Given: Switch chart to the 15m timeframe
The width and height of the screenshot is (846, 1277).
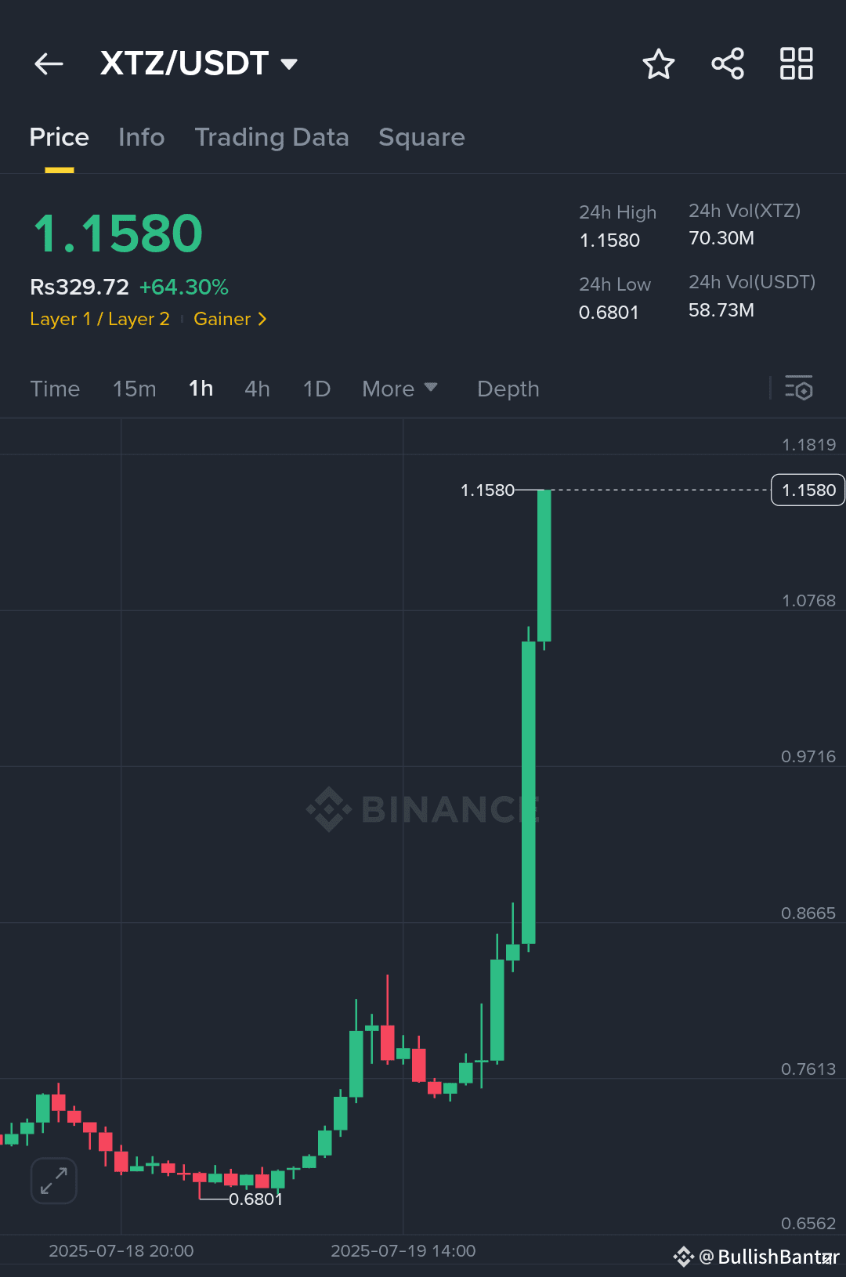Looking at the screenshot, I should pyautogui.click(x=134, y=389).
